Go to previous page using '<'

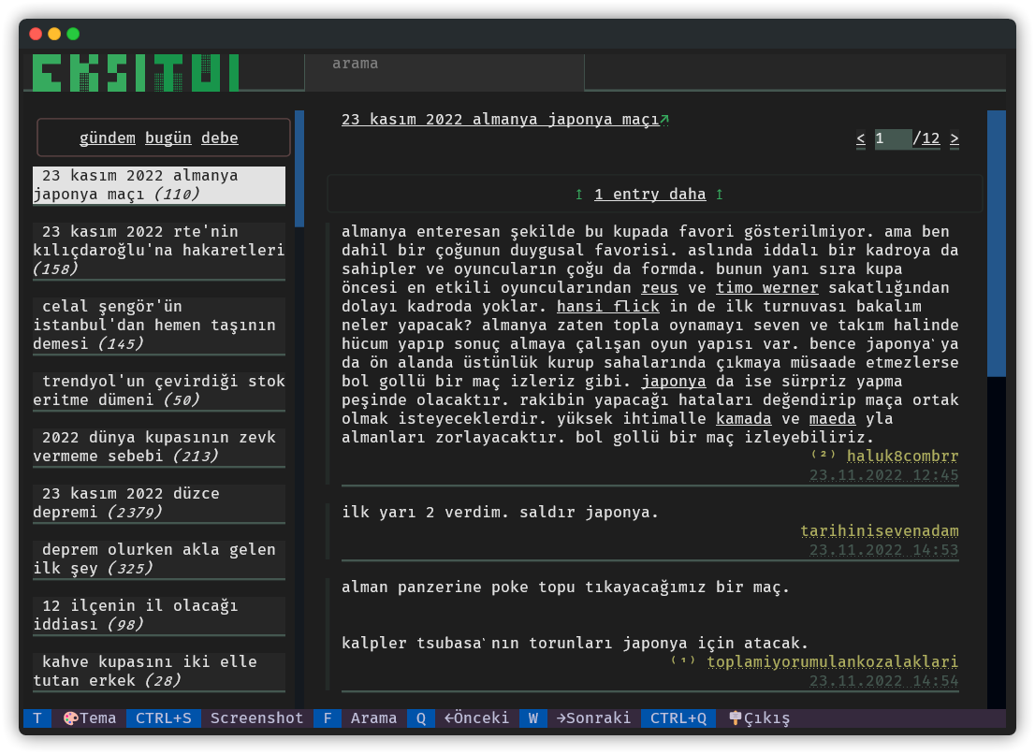point(860,138)
